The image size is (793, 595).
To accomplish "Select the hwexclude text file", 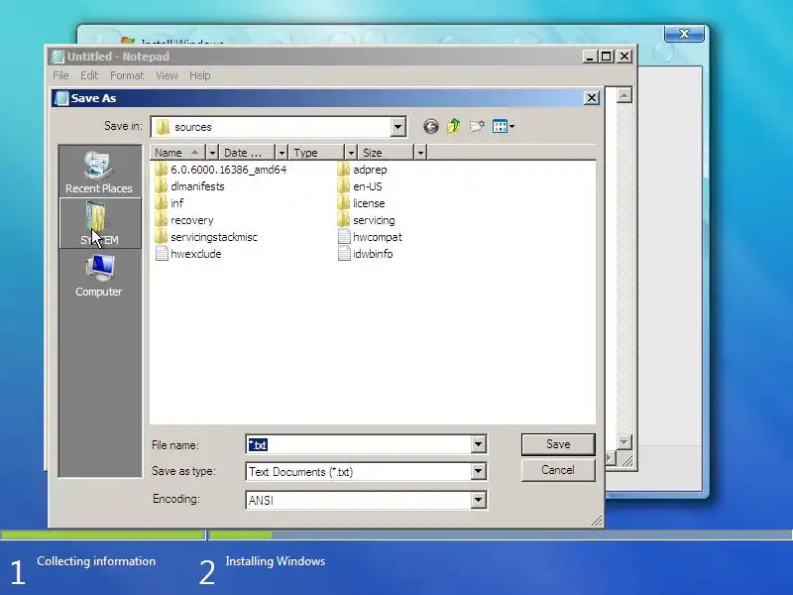I will click(x=188, y=254).
